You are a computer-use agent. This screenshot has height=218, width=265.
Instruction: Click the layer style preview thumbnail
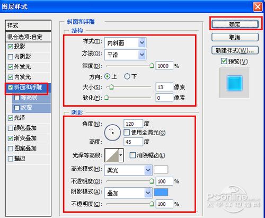(x=234, y=83)
